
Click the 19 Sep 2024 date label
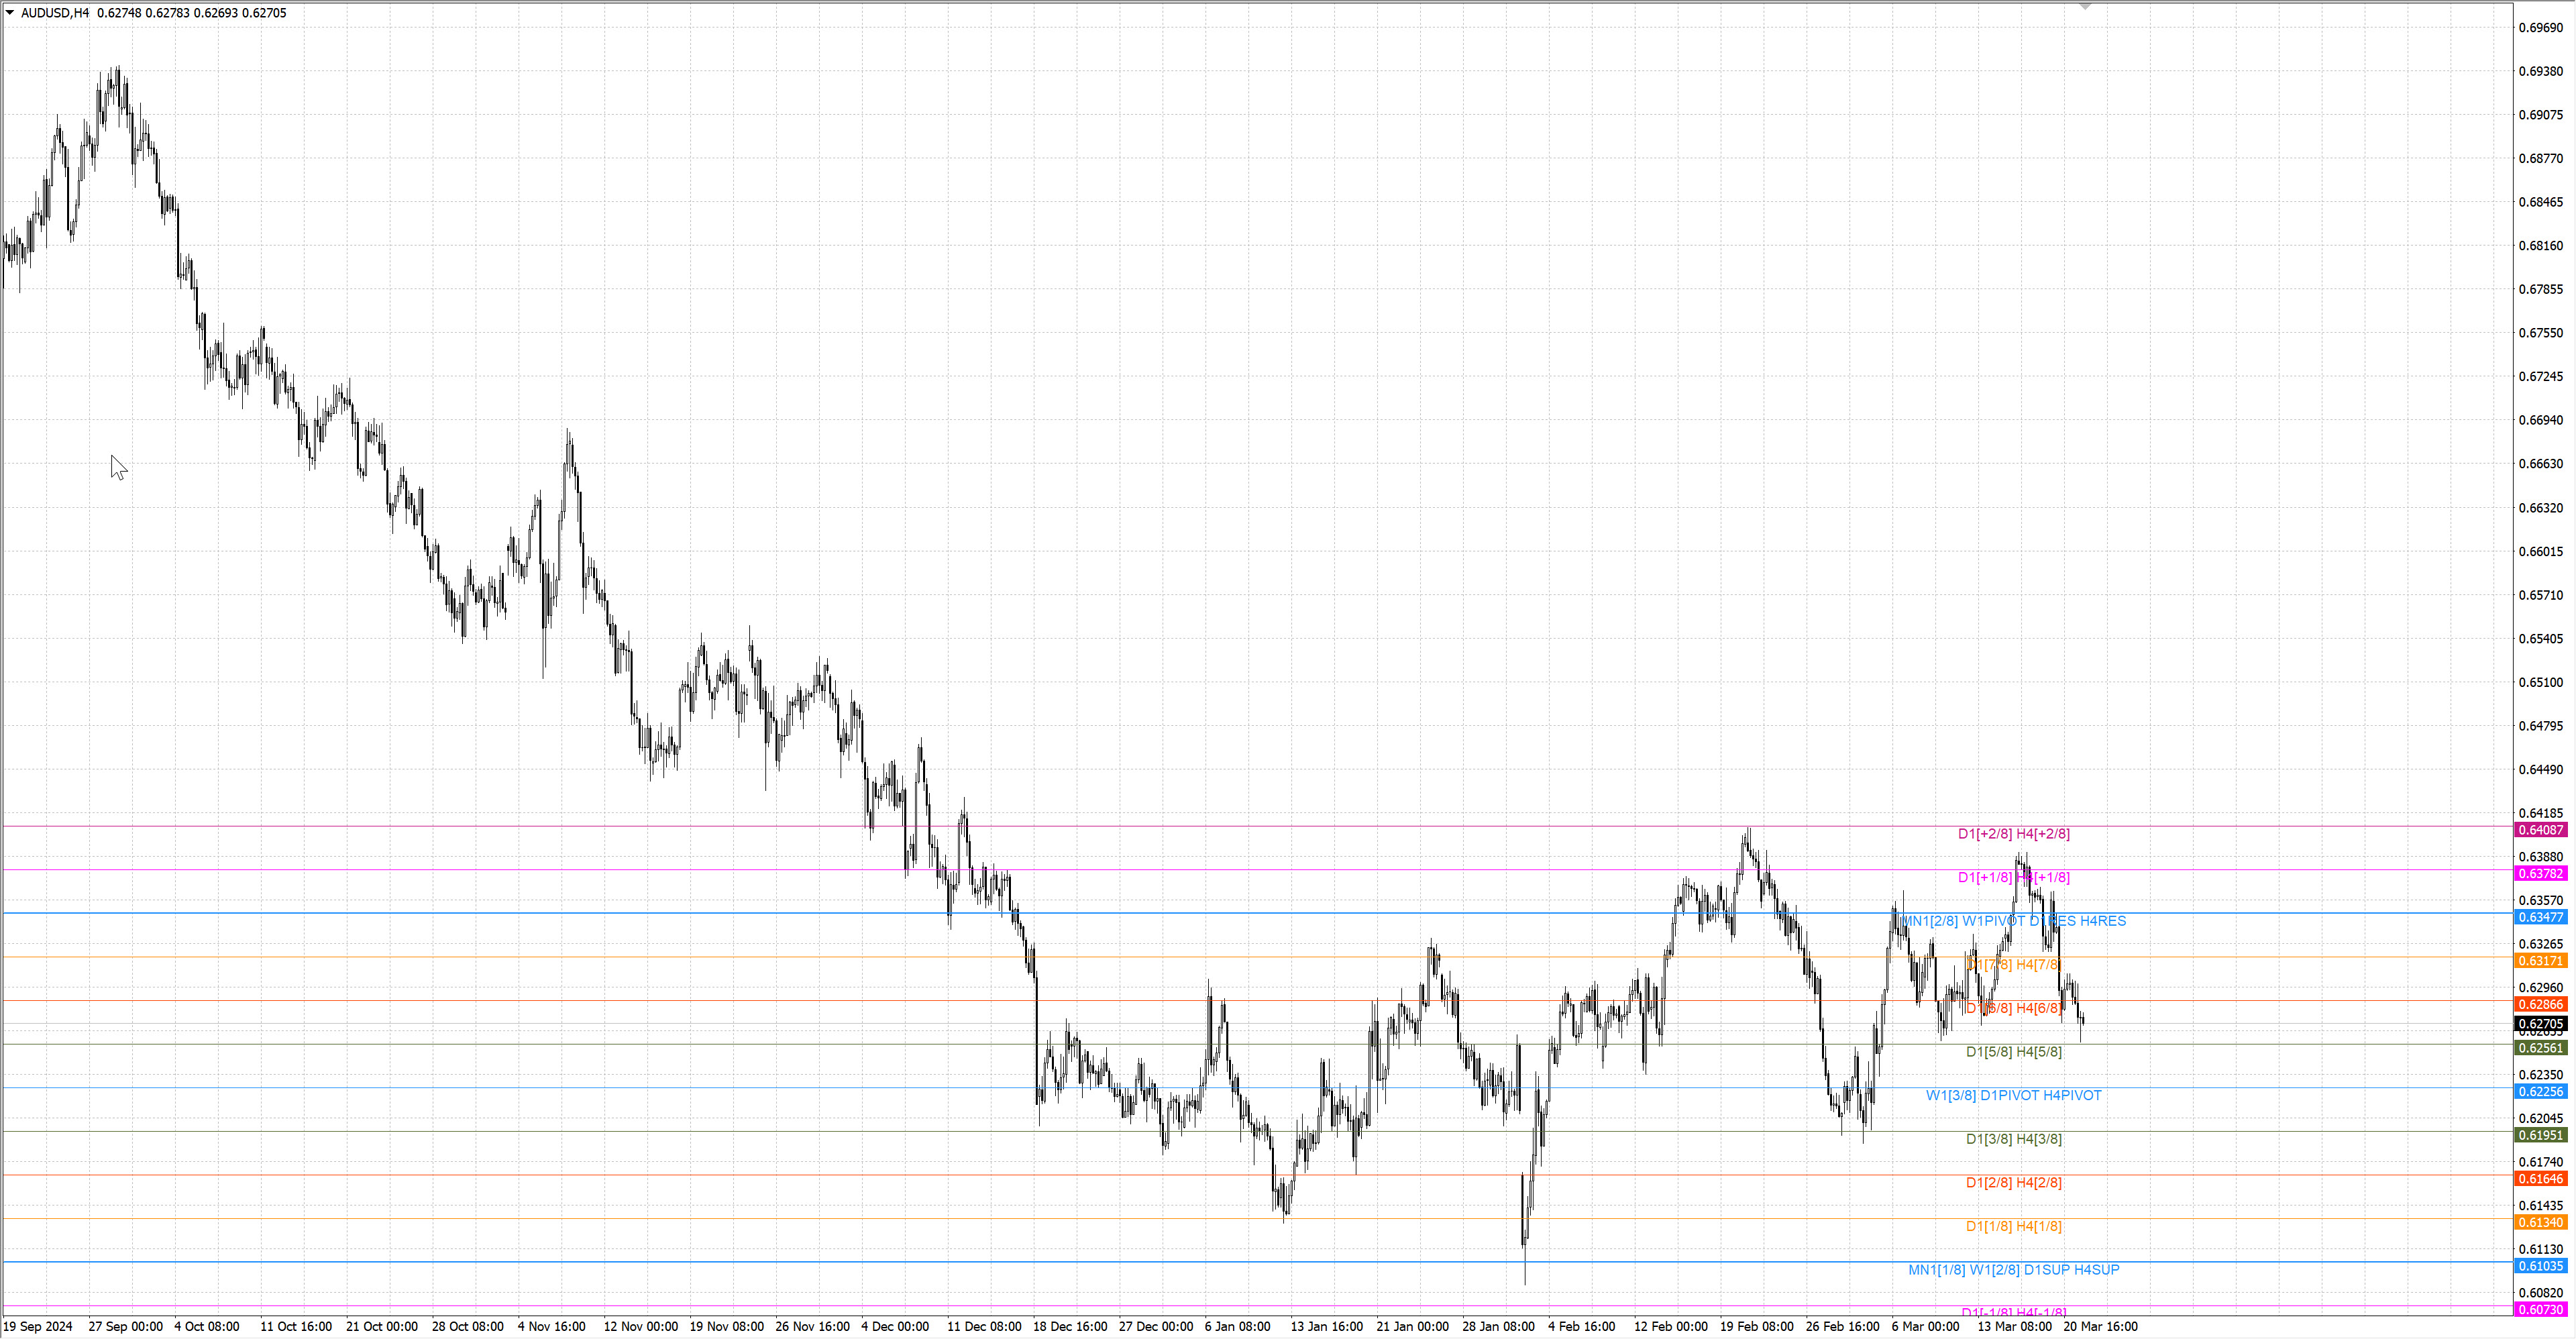click(38, 1327)
